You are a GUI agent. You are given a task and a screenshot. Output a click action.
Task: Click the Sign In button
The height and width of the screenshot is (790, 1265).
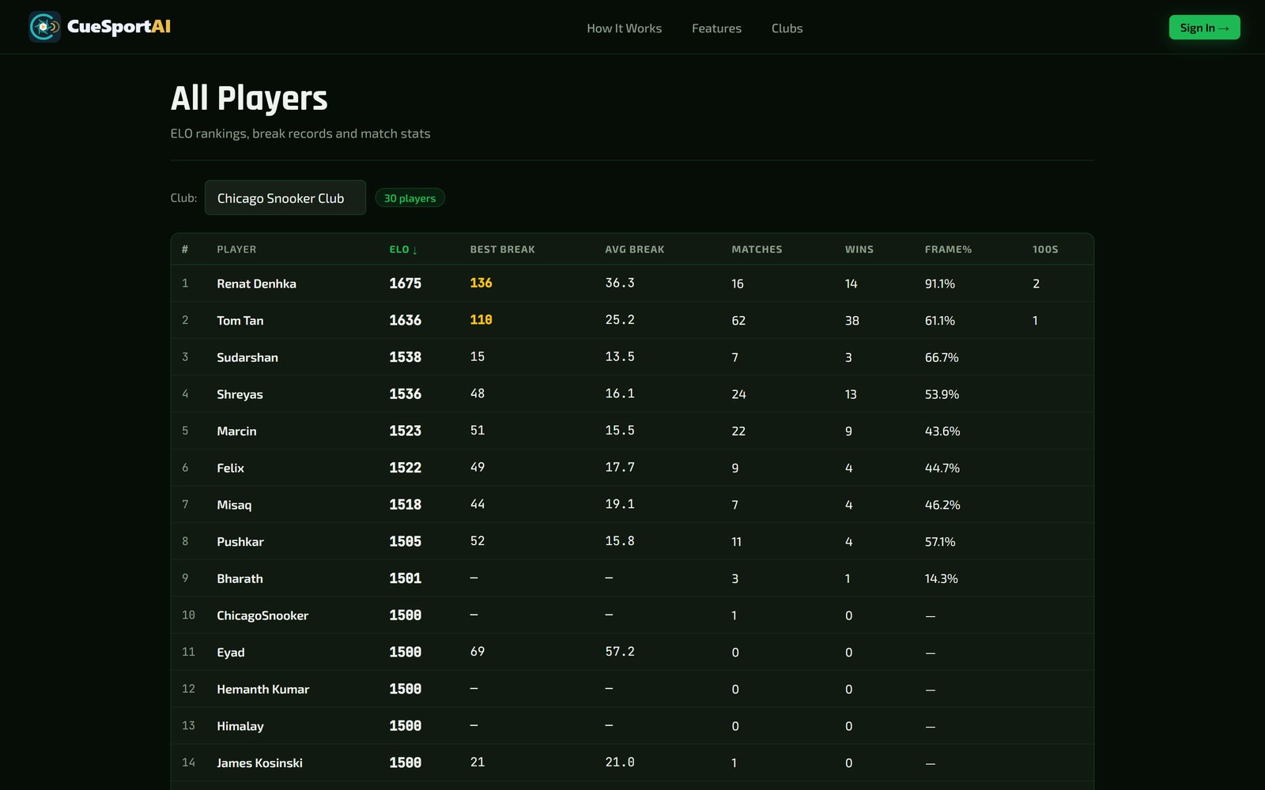click(1204, 28)
